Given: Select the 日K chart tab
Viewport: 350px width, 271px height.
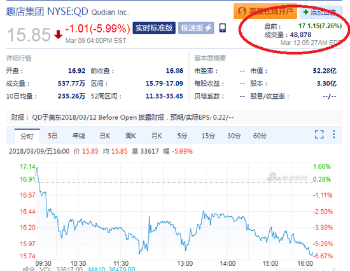Looking at the screenshot, I should coord(105,136).
